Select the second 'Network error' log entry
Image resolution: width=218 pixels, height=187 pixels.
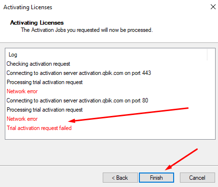coord(22,119)
